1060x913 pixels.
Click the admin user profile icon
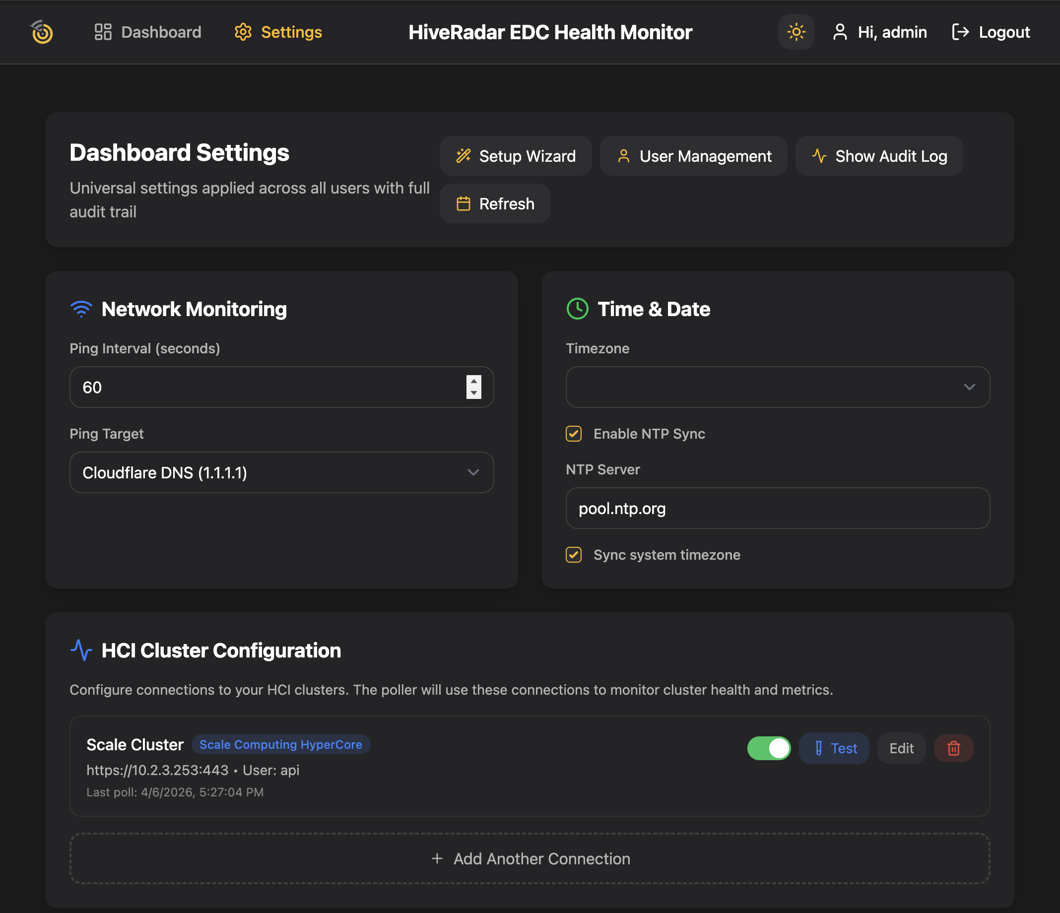pyautogui.click(x=840, y=32)
